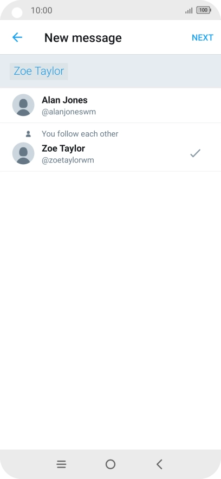Open recent apps navigation icon
Image resolution: width=221 pixels, height=479 pixels.
(x=61, y=464)
